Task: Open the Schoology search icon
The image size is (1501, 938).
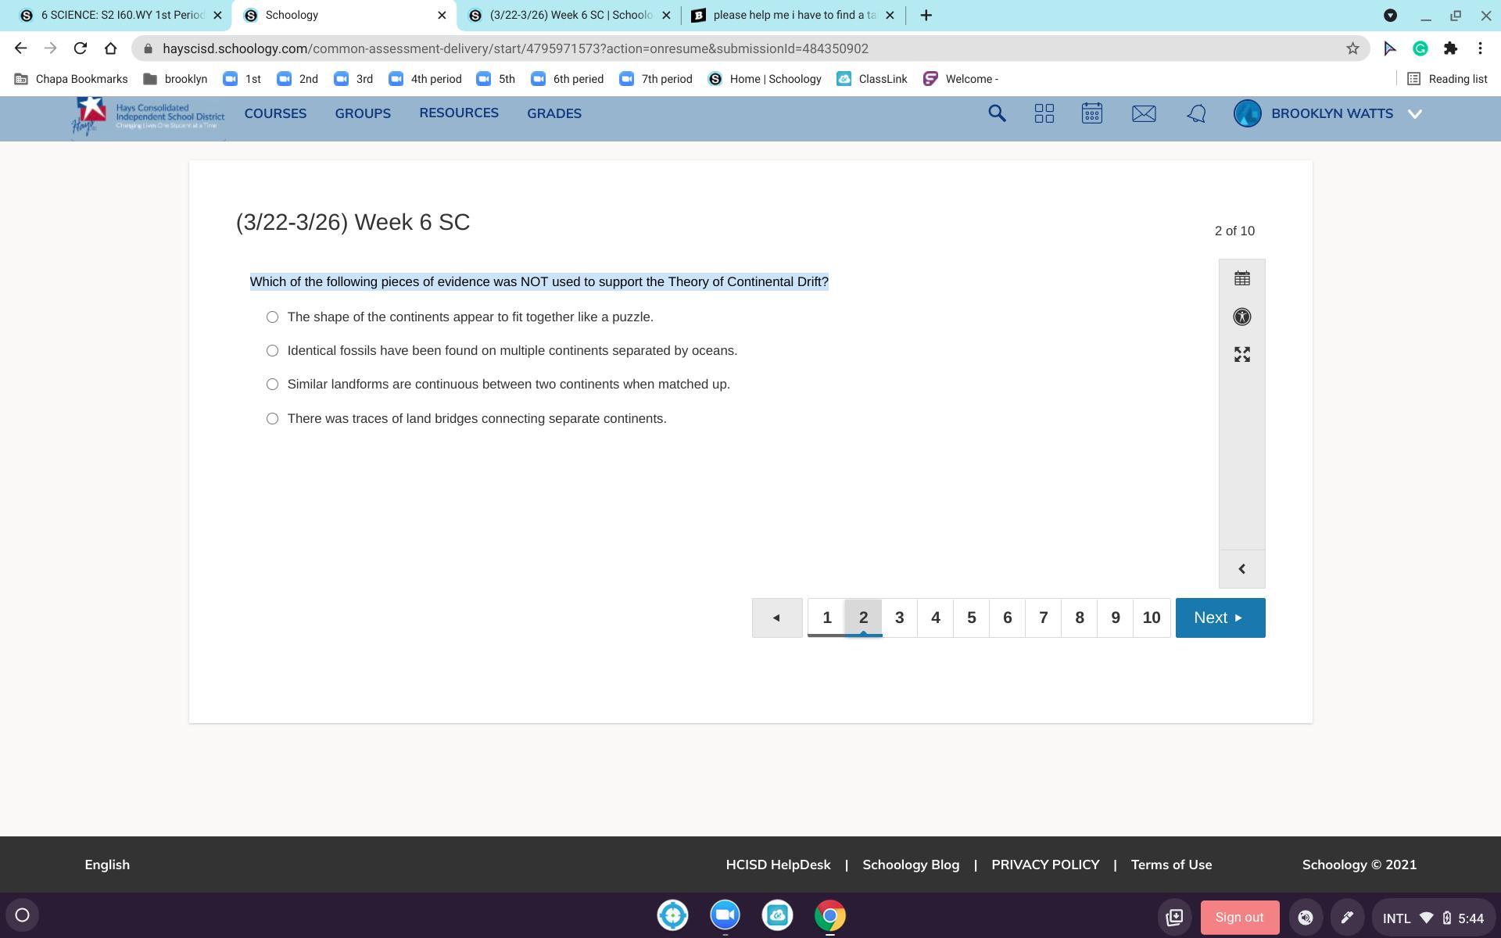Action: [997, 113]
